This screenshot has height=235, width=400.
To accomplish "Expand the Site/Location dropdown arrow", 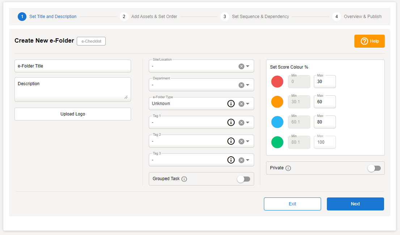I will (x=248, y=66).
